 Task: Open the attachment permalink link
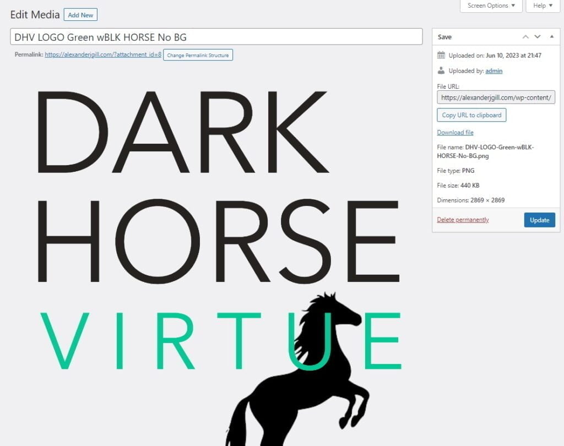pyautogui.click(x=103, y=55)
